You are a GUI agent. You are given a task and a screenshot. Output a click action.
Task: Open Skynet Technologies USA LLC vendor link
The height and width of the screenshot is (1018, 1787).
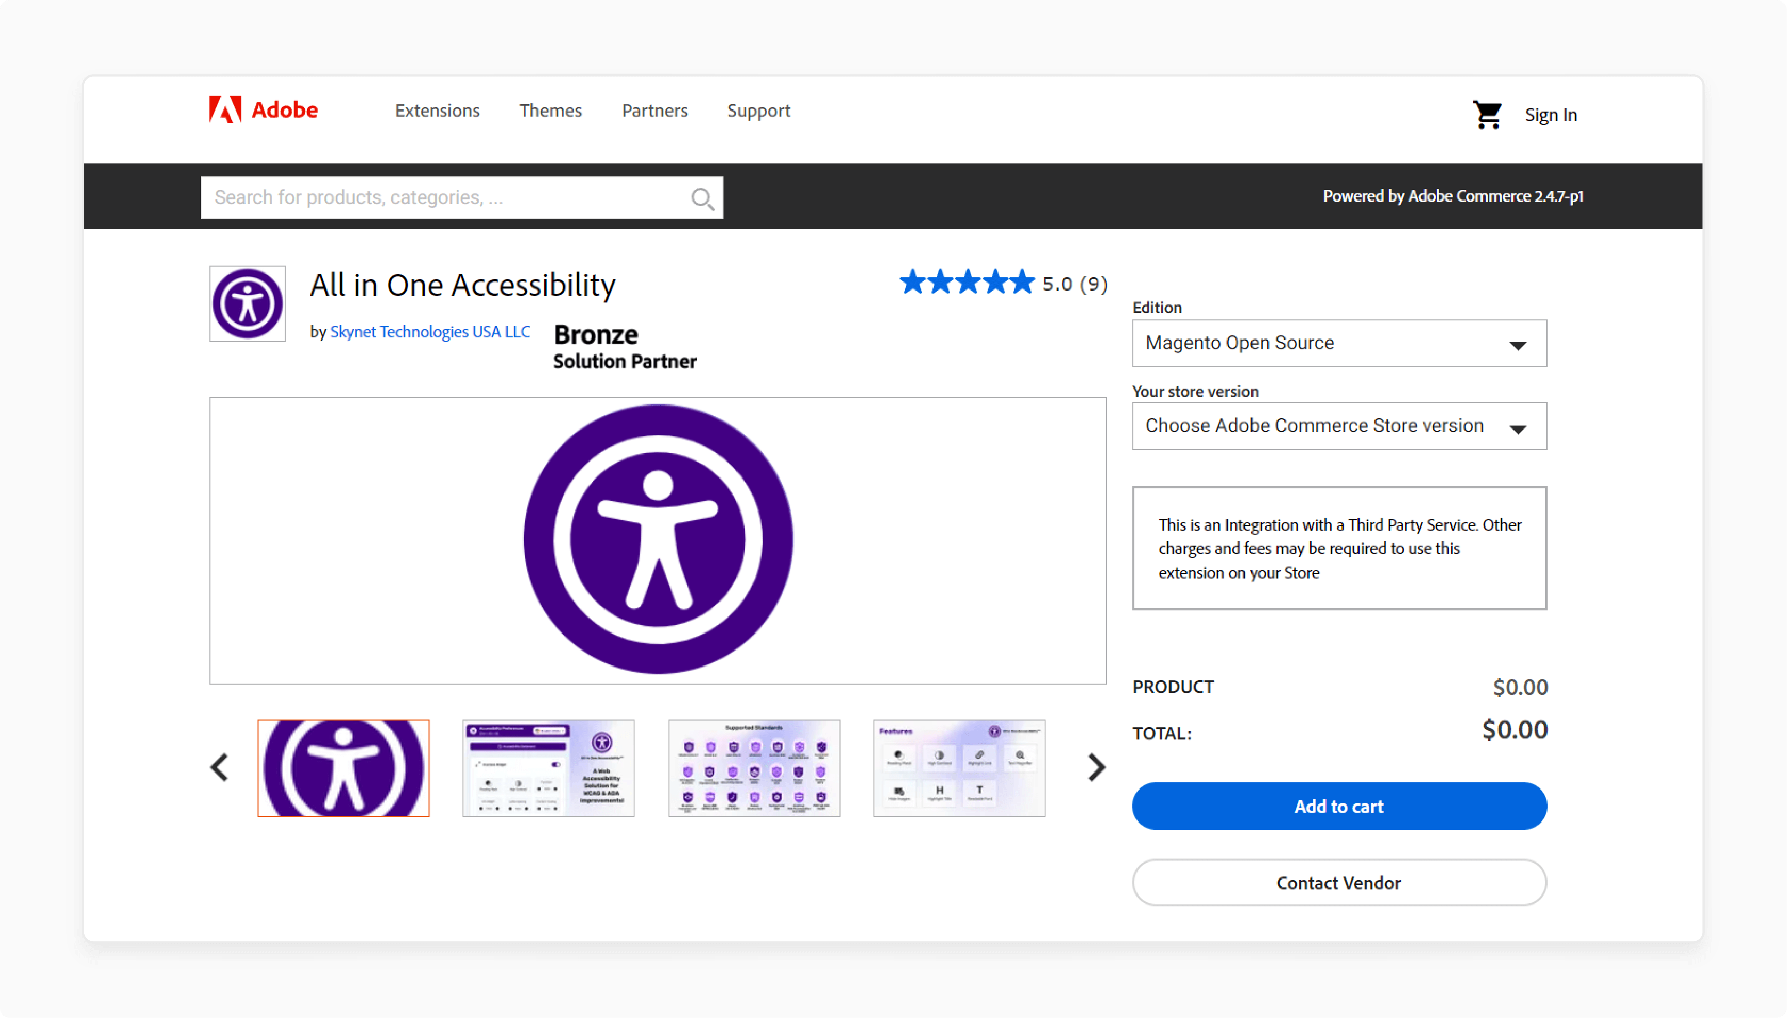tap(429, 331)
